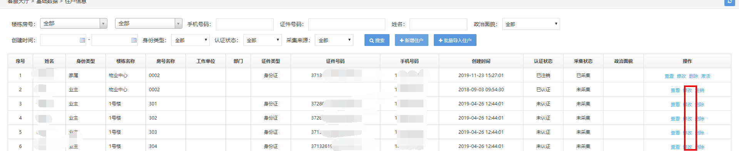Click the 房号名称 column header

[166, 61]
